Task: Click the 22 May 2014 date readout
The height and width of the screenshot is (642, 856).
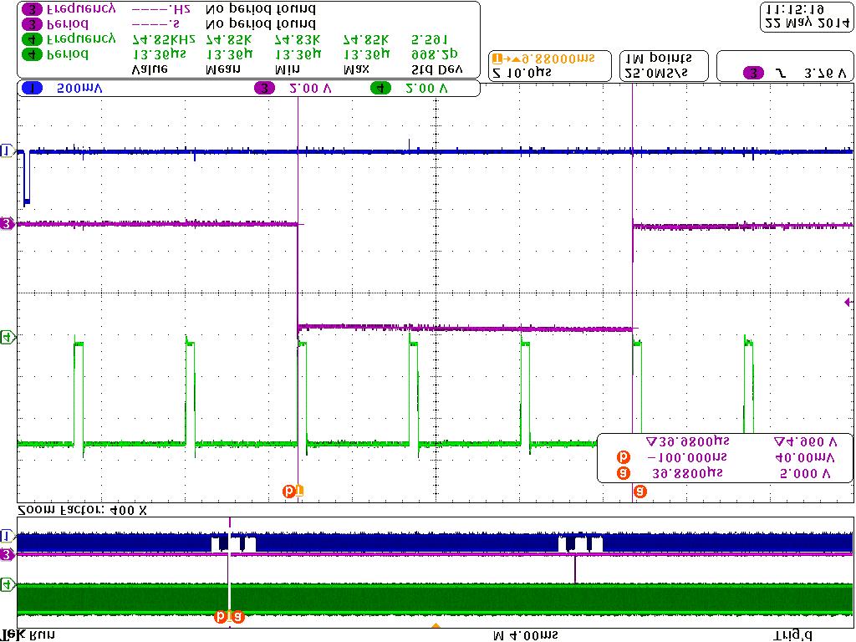Action: [808, 23]
